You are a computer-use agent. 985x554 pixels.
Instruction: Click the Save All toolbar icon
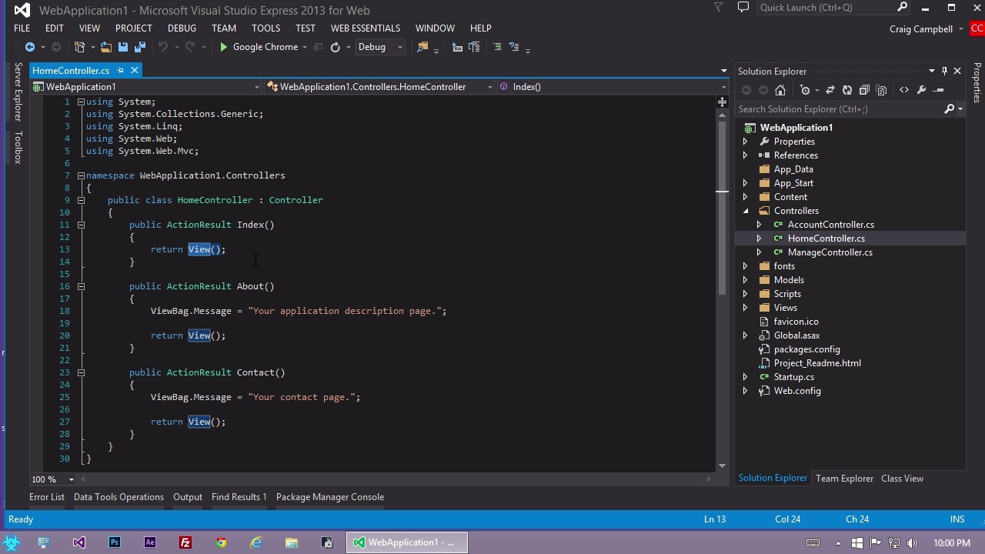tap(139, 47)
